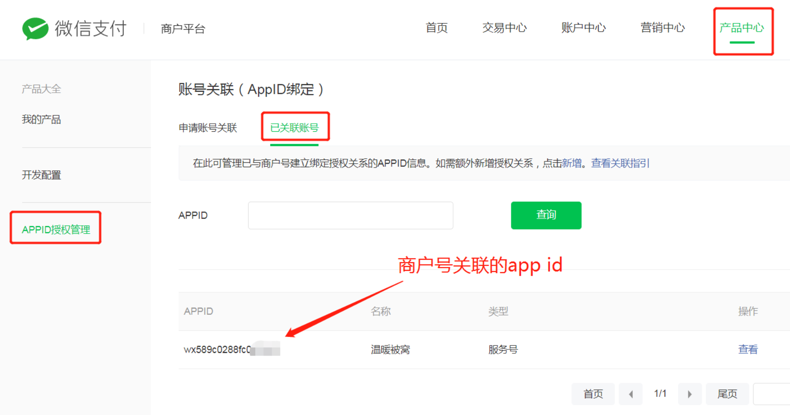This screenshot has height=415, width=790.
Task: Select 我的产品 in the sidebar
Action: (x=41, y=120)
